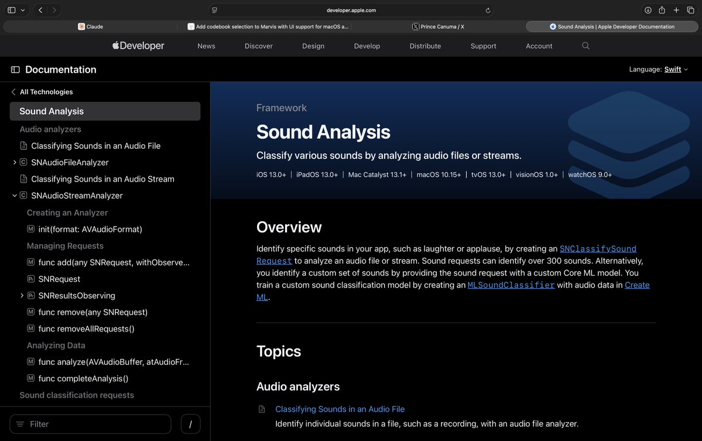Show all tabs using the tab overview icon

[691, 10]
